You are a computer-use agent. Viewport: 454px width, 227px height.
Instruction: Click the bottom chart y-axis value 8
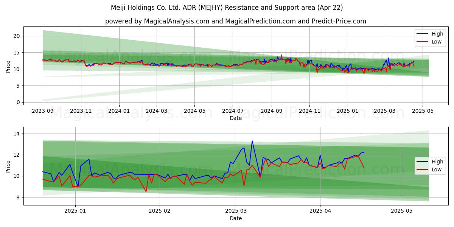(x=19, y=197)
